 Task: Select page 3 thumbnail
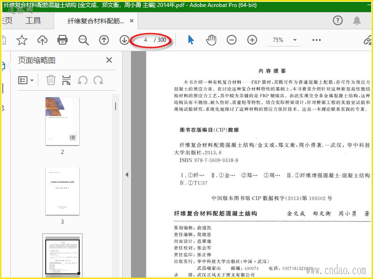click(62, 191)
